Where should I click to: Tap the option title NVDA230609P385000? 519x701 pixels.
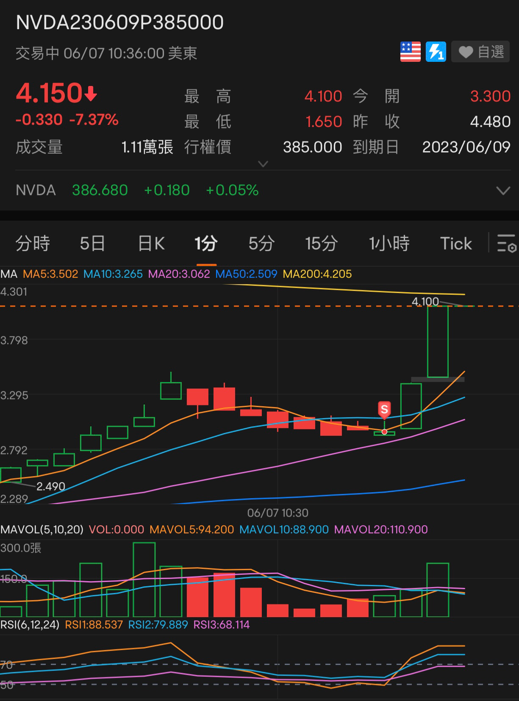click(120, 23)
